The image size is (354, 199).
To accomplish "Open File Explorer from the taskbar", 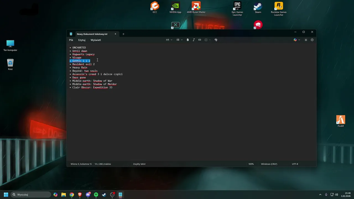I will click(x=64, y=195).
